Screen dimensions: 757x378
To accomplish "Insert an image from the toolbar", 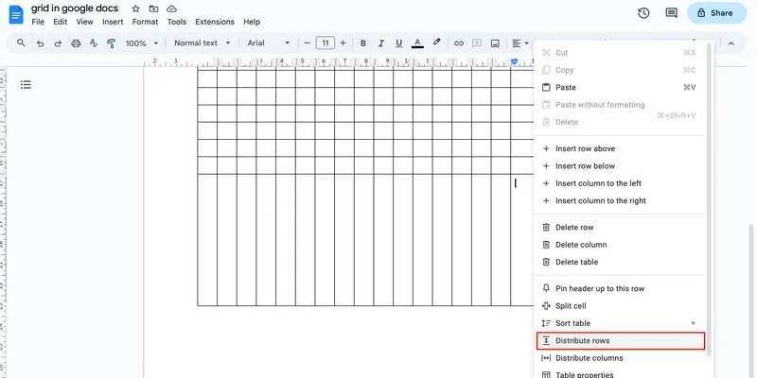I will point(495,43).
